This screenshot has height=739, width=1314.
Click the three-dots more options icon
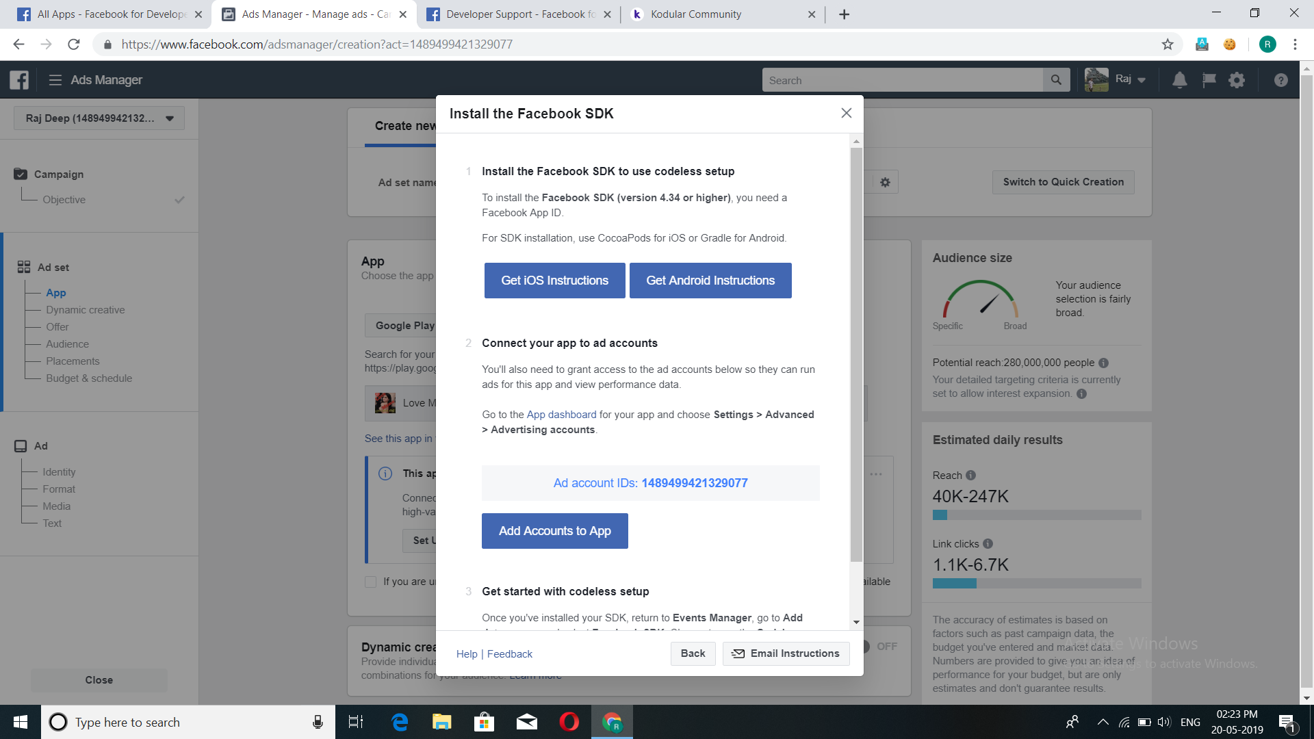pos(876,474)
